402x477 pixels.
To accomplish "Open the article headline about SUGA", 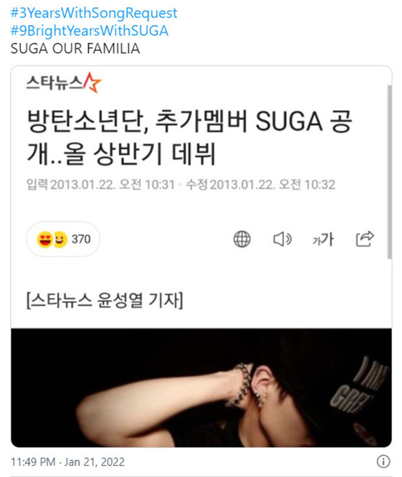I will coord(189,137).
